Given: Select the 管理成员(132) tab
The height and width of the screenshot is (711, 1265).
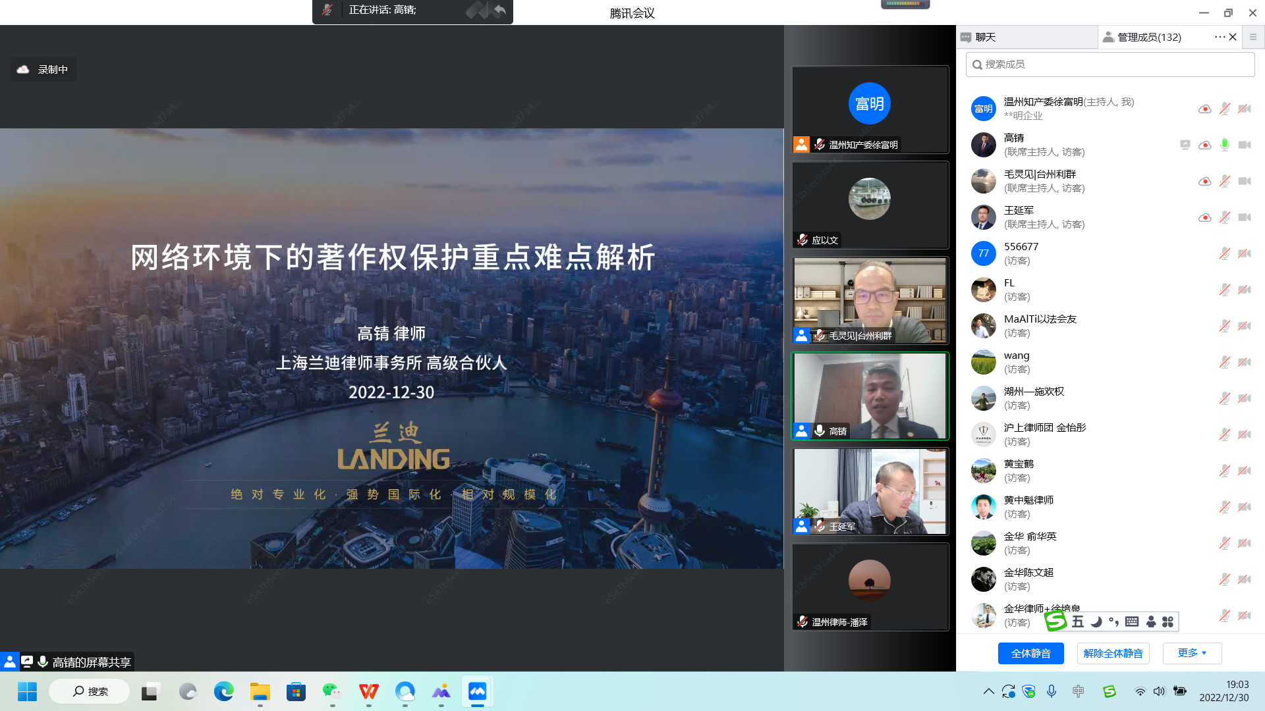Looking at the screenshot, I should pos(1149,37).
